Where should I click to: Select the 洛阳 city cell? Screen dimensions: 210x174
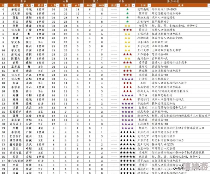click(29, 22)
